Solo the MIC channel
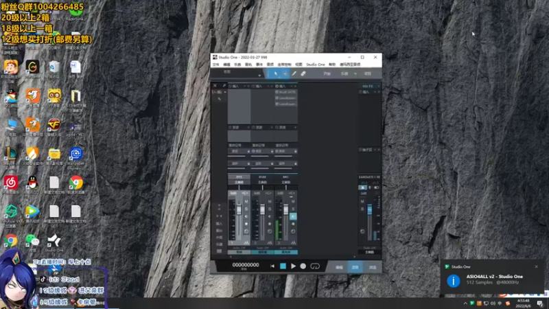The height and width of the screenshot is (309, 549). (293, 209)
